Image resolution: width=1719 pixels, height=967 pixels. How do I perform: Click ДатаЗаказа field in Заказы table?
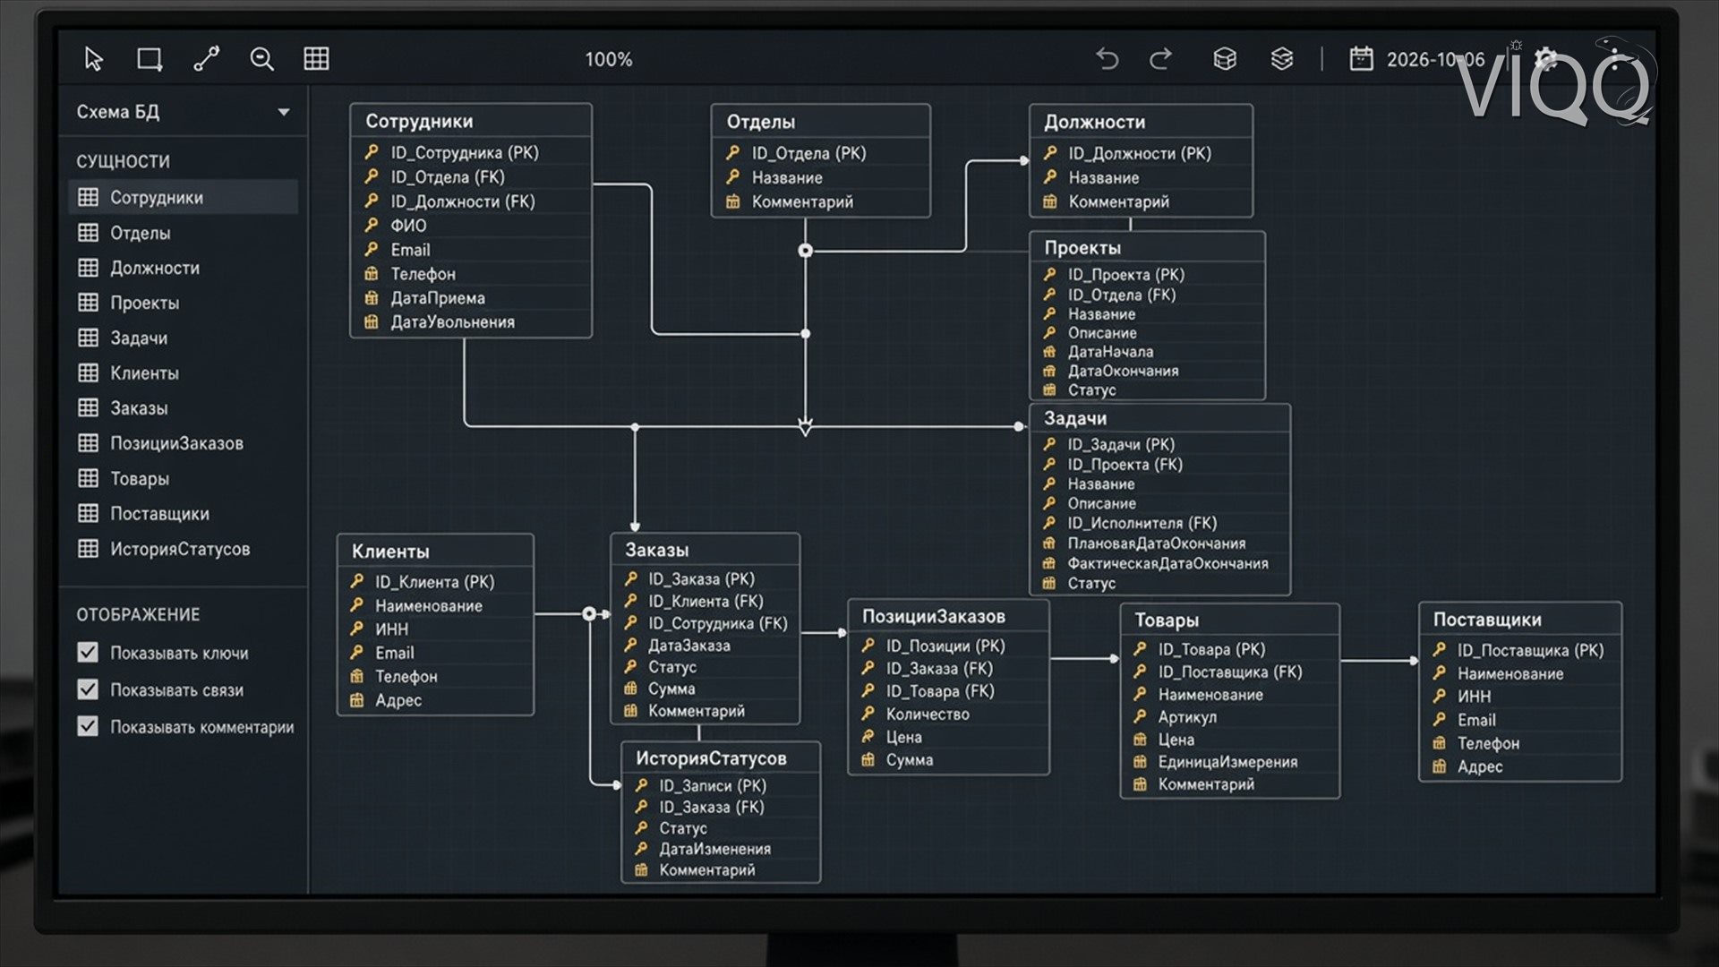[x=705, y=646]
